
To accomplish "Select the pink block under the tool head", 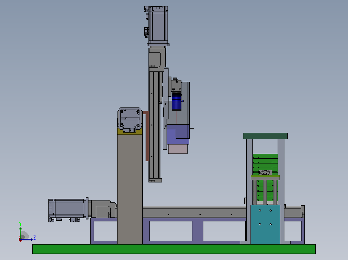I will [x=178, y=149].
